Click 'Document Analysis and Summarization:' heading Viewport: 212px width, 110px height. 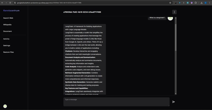coord(80,57)
